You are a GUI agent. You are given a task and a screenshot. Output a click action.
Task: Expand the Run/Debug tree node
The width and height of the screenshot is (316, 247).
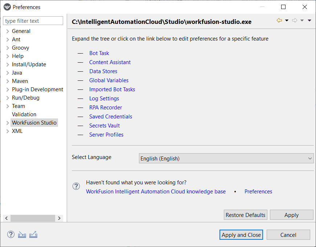coord(8,98)
